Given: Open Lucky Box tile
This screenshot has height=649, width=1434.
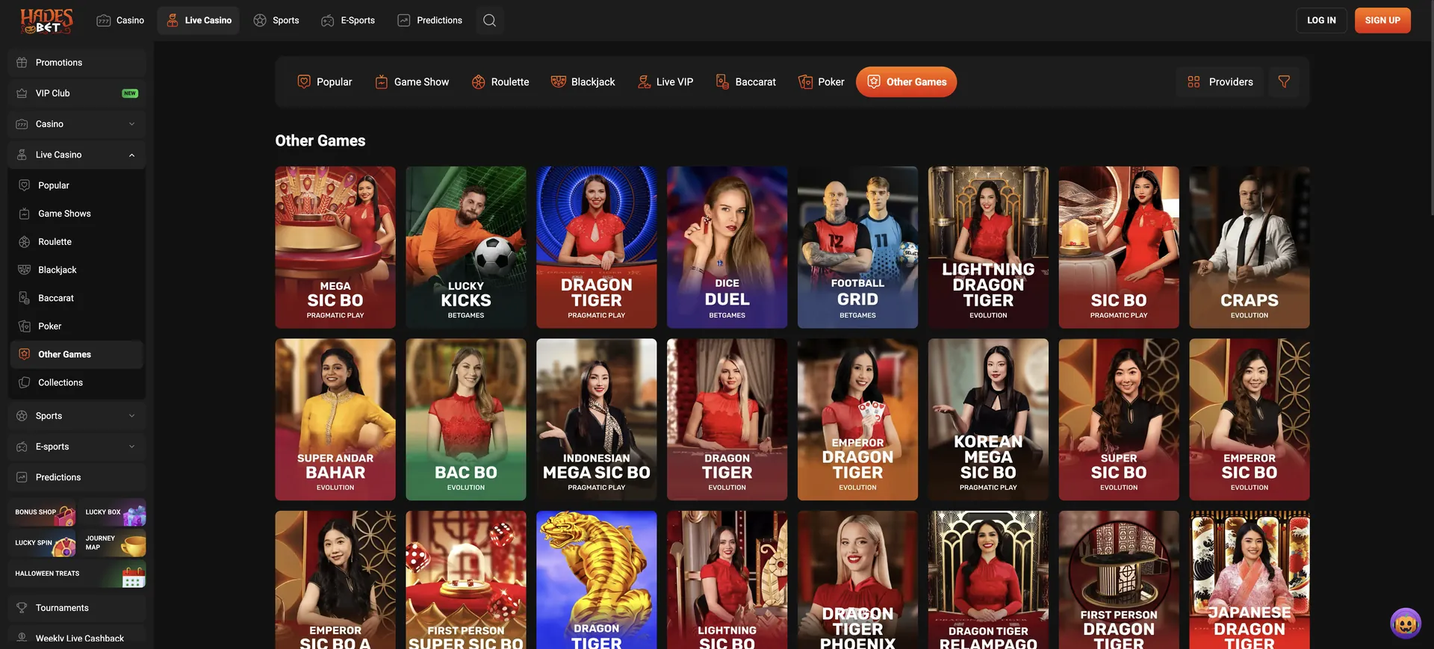Looking at the screenshot, I should (112, 512).
